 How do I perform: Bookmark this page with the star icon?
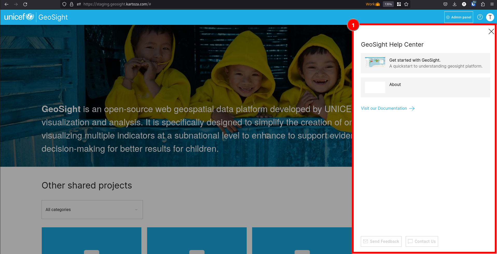click(x=406, y=4)
